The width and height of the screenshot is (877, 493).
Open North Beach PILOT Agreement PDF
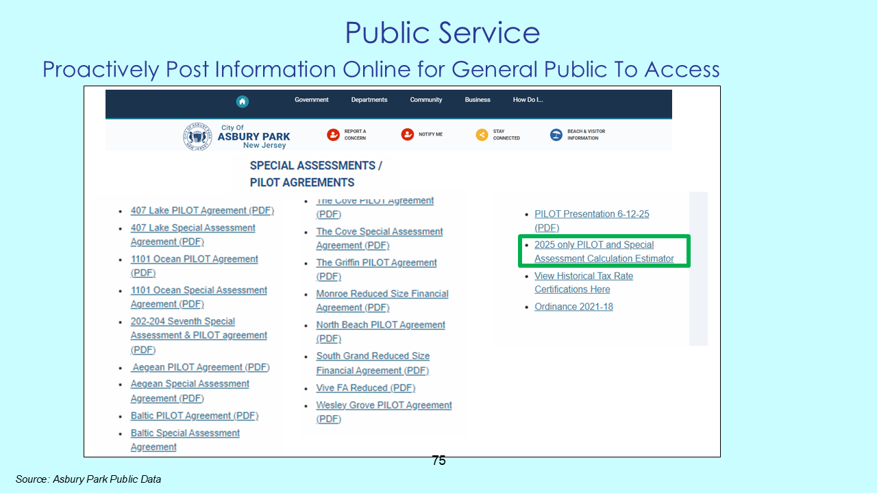(380, 332)
